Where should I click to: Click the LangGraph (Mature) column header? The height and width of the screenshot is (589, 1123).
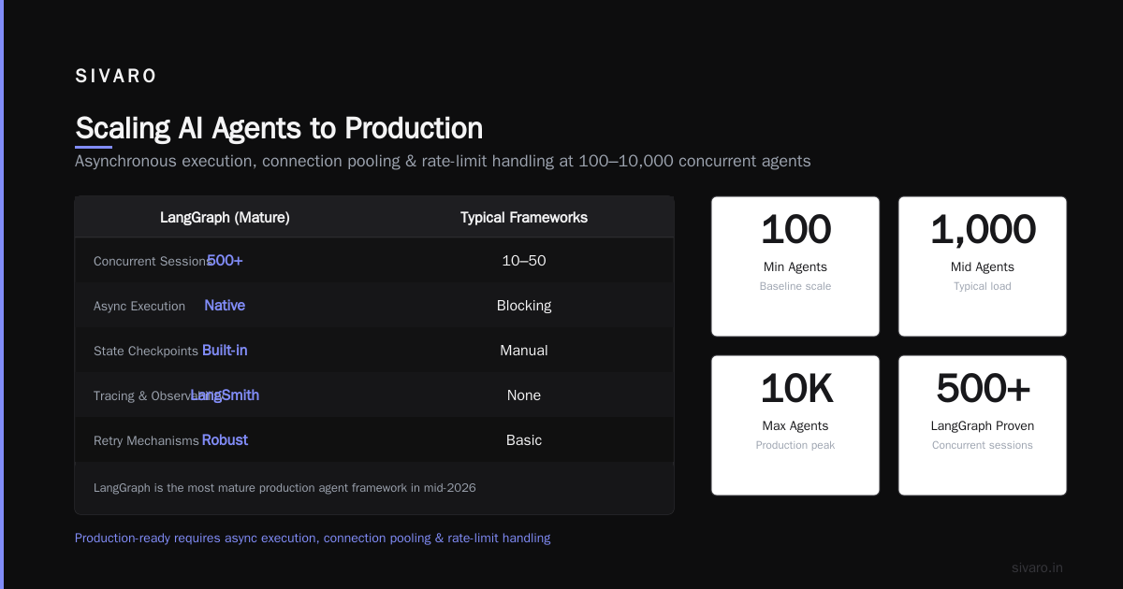click(225, 217)
